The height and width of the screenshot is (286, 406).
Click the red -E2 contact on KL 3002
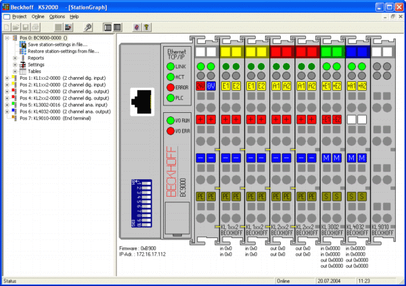click(x=336, y=119)
